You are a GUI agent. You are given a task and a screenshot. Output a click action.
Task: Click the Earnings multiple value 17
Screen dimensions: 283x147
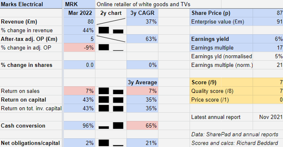268,48
